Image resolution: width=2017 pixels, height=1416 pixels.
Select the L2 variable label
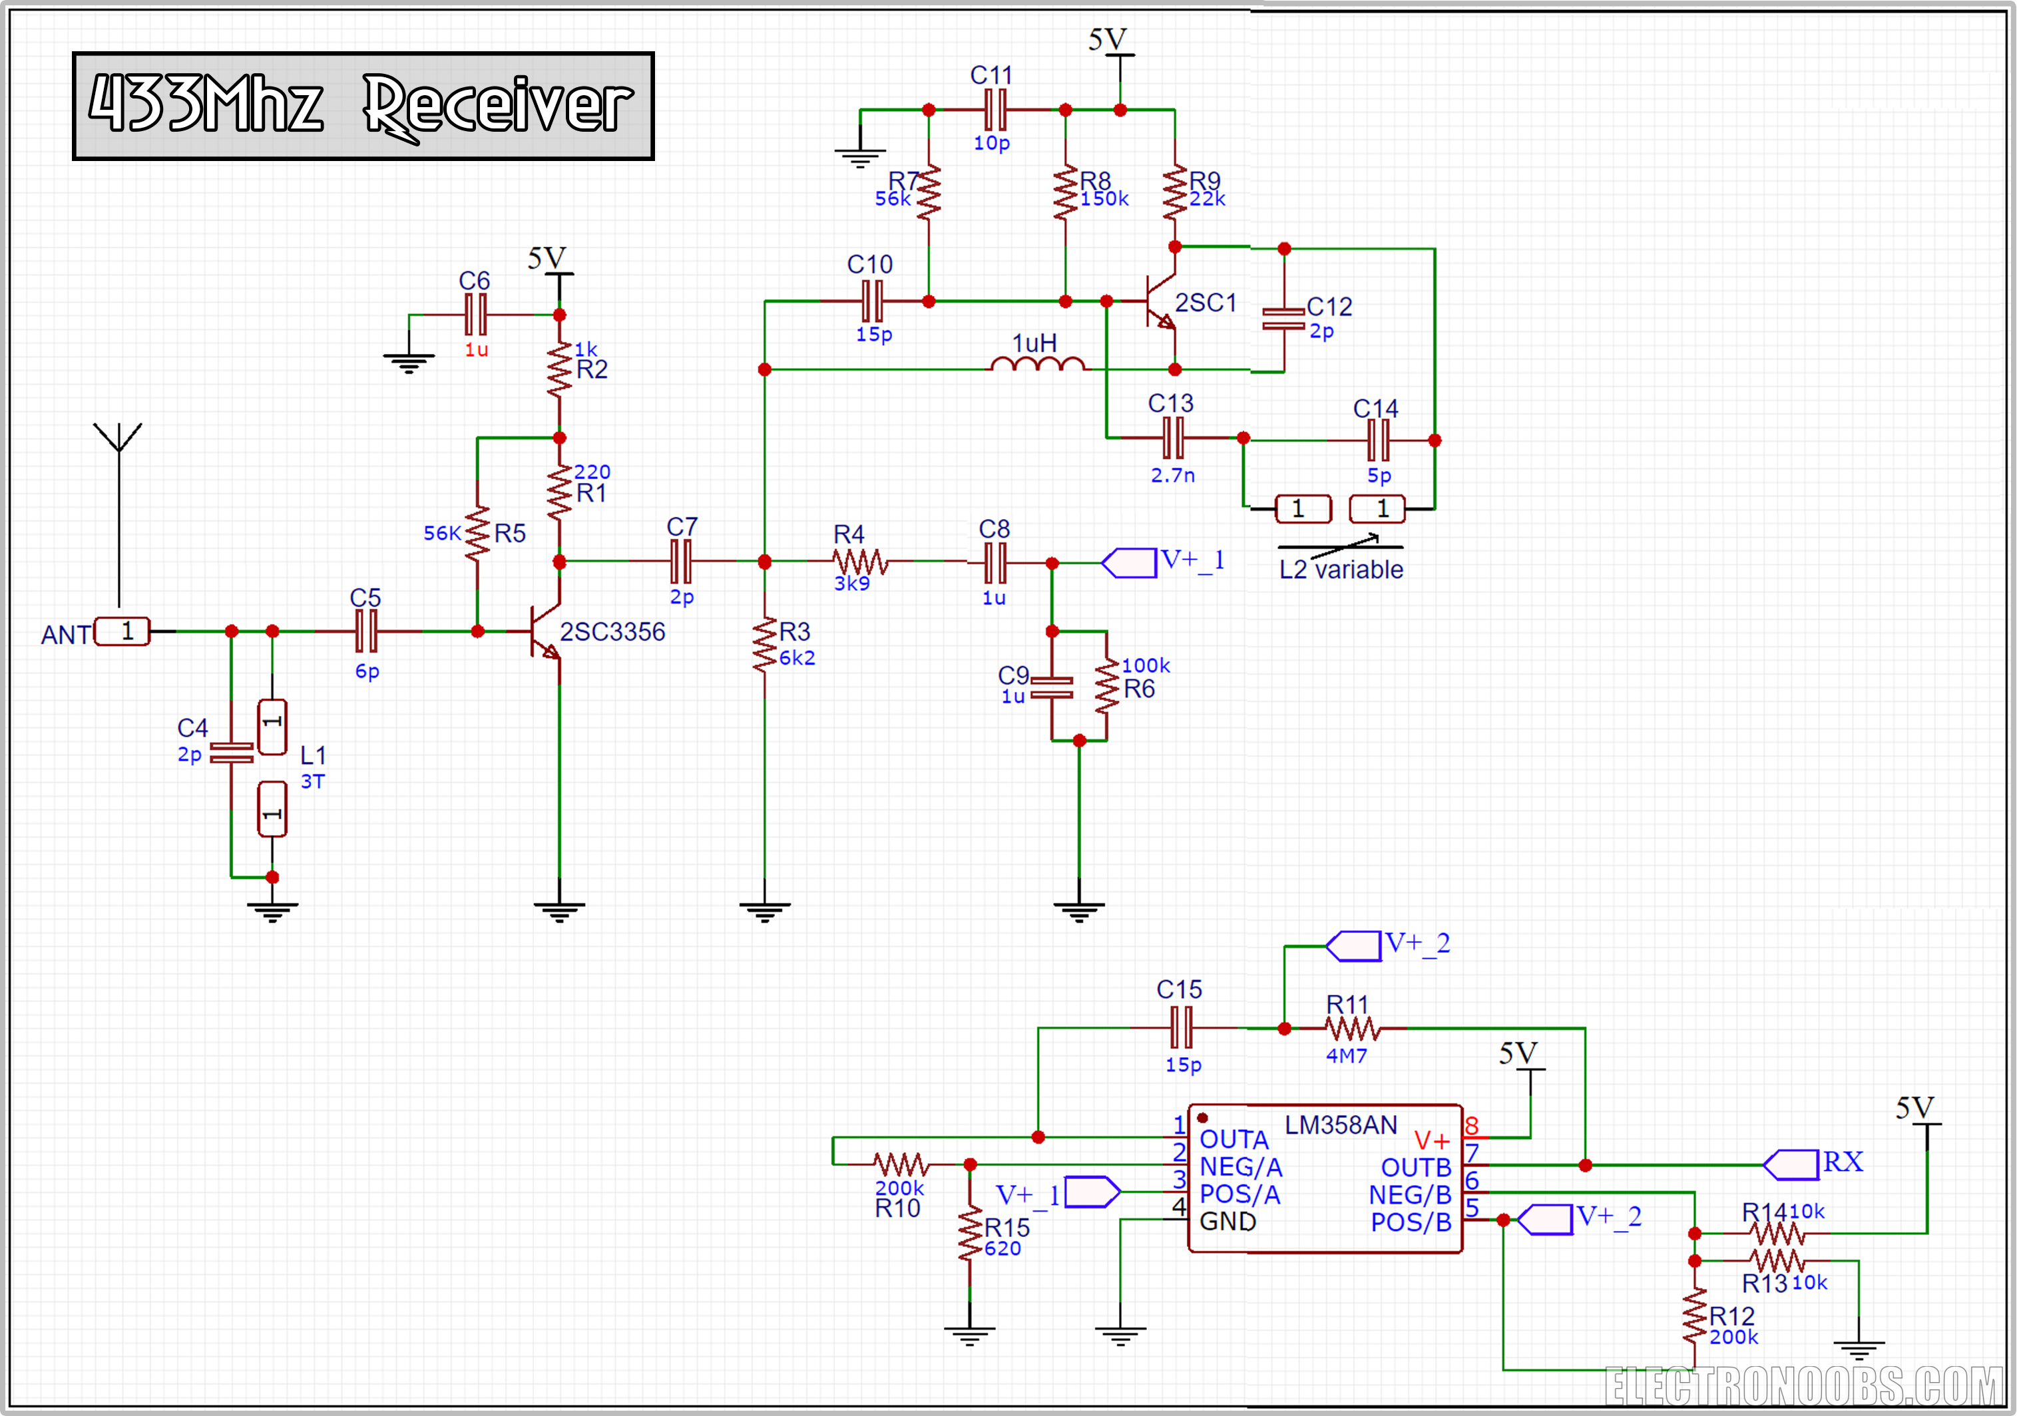click(1341, 570)
